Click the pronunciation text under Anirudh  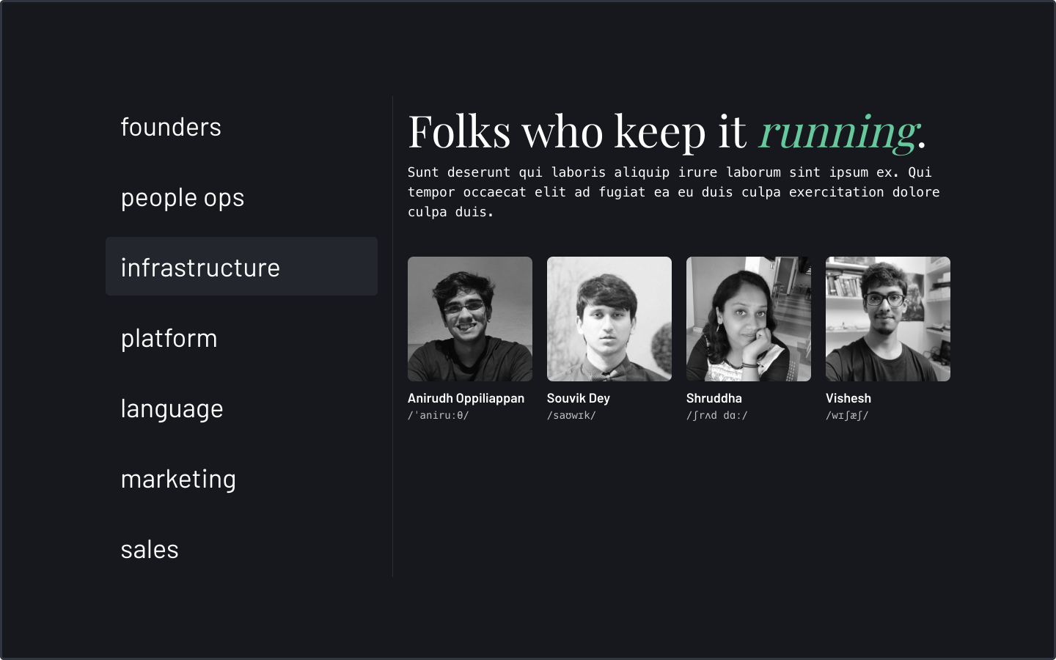(x=438, y=415)
